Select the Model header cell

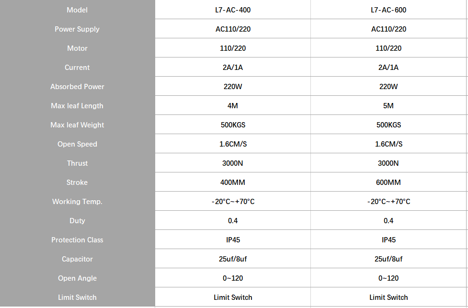[77, 10]
